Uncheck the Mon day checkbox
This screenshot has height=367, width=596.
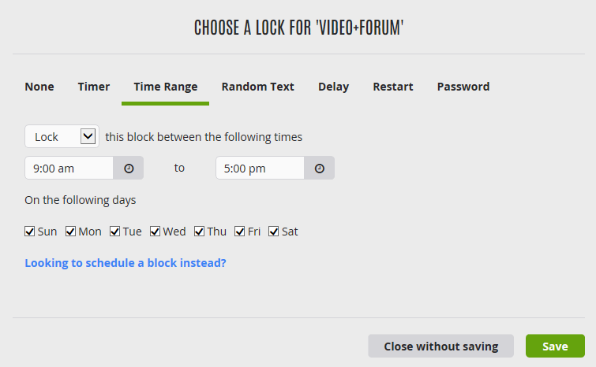coord(70,232)
